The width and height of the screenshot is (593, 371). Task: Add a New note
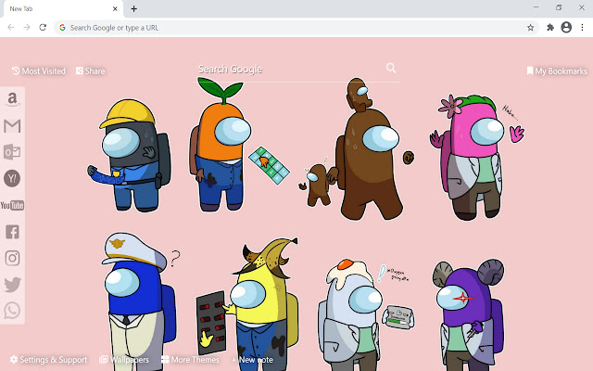[x=252, y=360]
